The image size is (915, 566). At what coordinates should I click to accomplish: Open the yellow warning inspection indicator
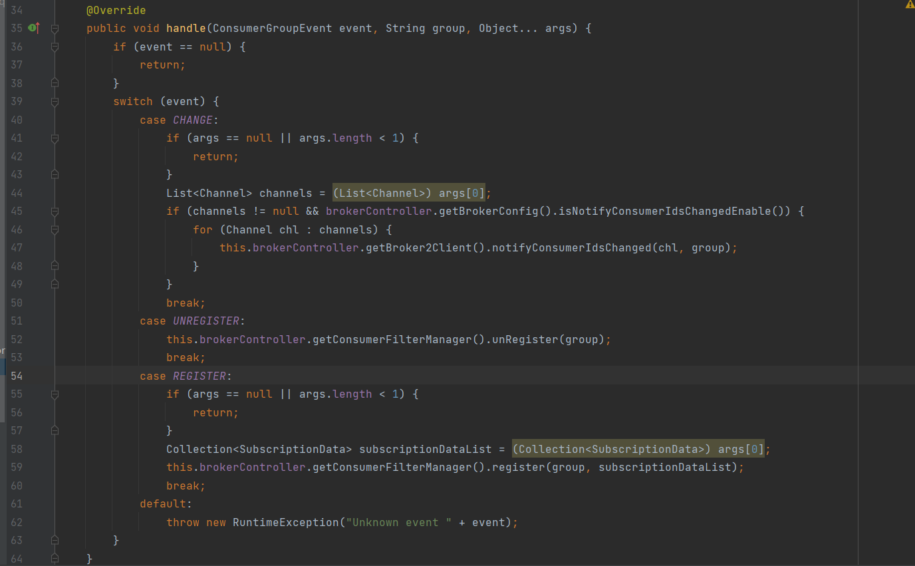point(910,5)
